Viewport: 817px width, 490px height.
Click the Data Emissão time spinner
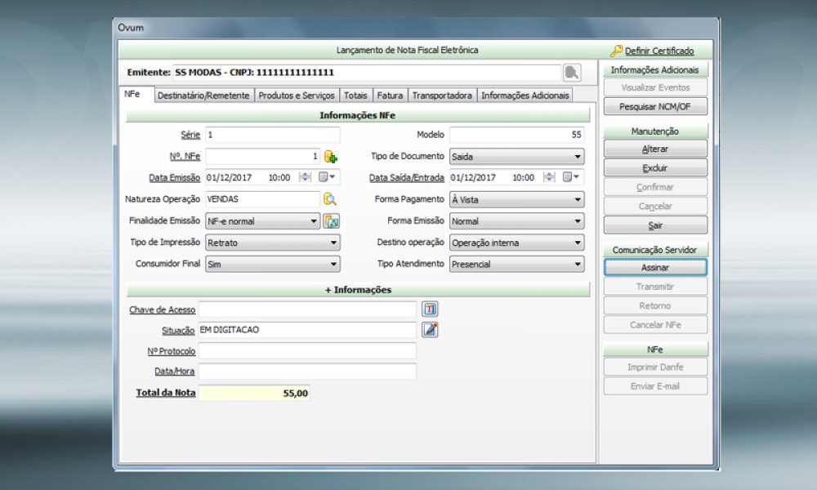(305, 177)
